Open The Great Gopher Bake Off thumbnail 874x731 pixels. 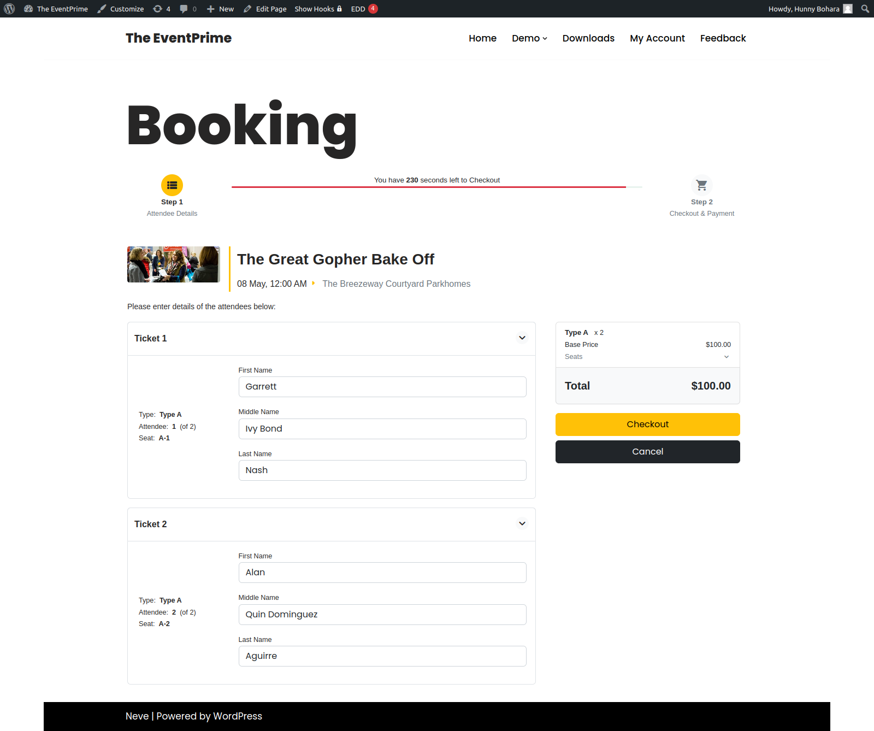[x=174, y=264]
